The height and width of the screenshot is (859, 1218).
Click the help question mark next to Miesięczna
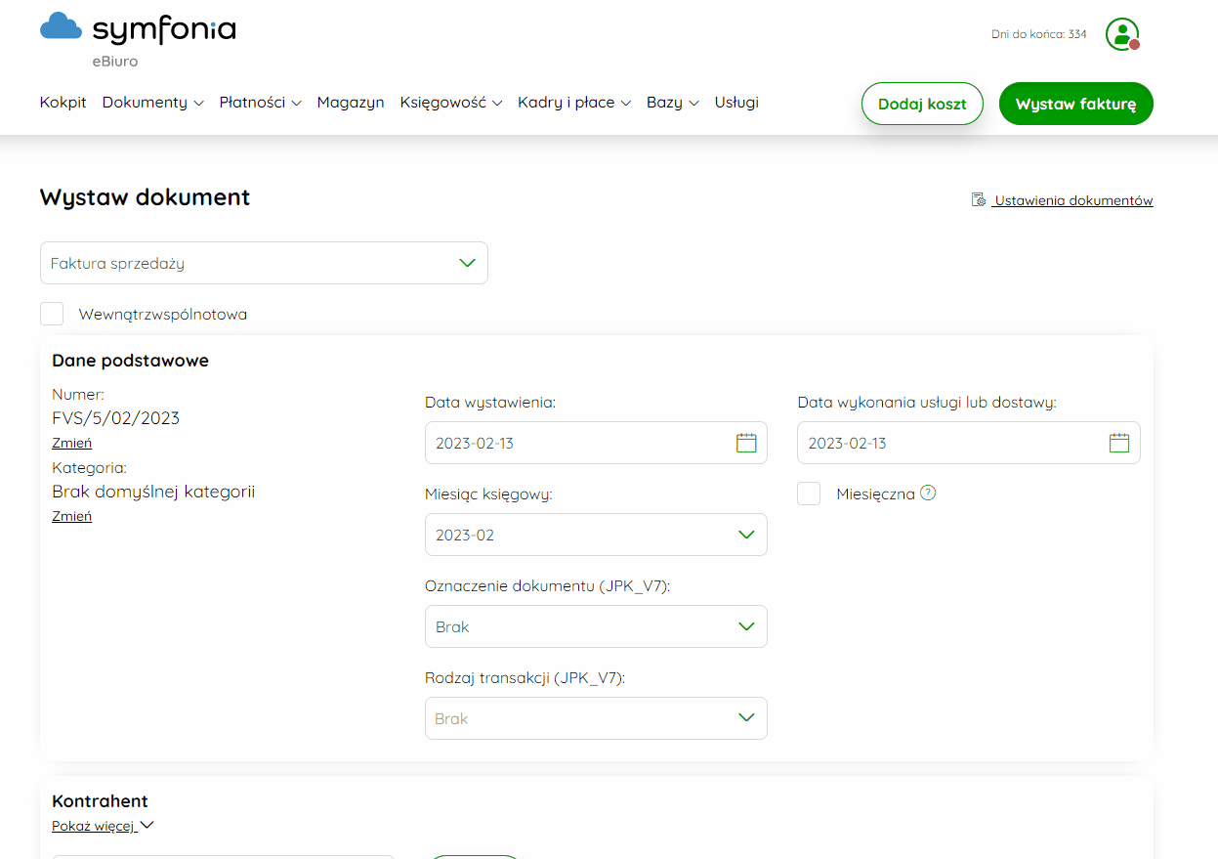click(x=928, y=493)
